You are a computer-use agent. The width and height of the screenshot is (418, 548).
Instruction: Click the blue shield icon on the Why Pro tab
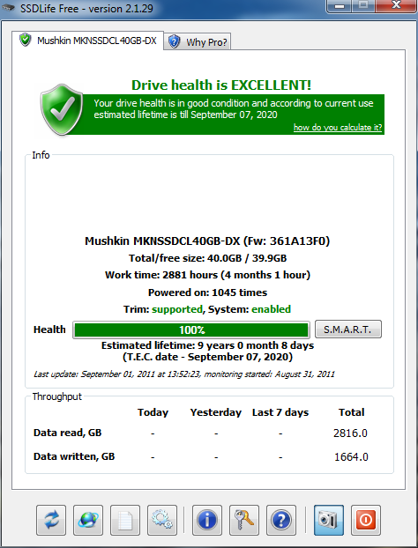(174, 41)
